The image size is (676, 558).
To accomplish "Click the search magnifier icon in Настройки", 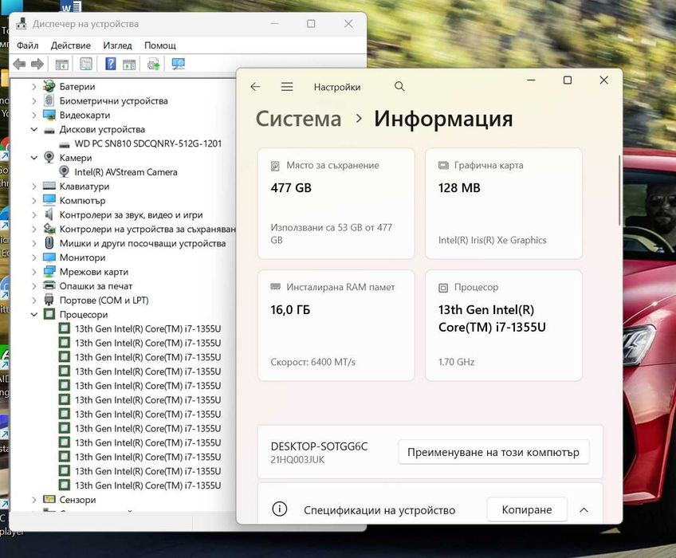I will 399,87.
